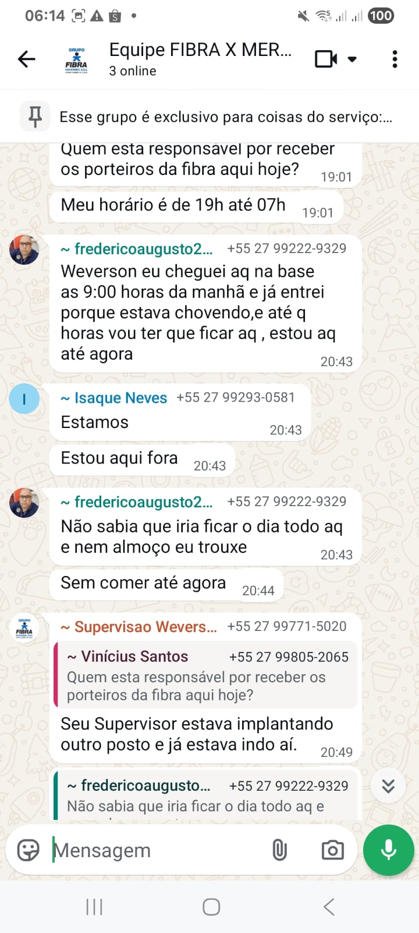This screenshot has height=933, width=419.
Task: Record a voice message with microphone
Action: [388, 850]
